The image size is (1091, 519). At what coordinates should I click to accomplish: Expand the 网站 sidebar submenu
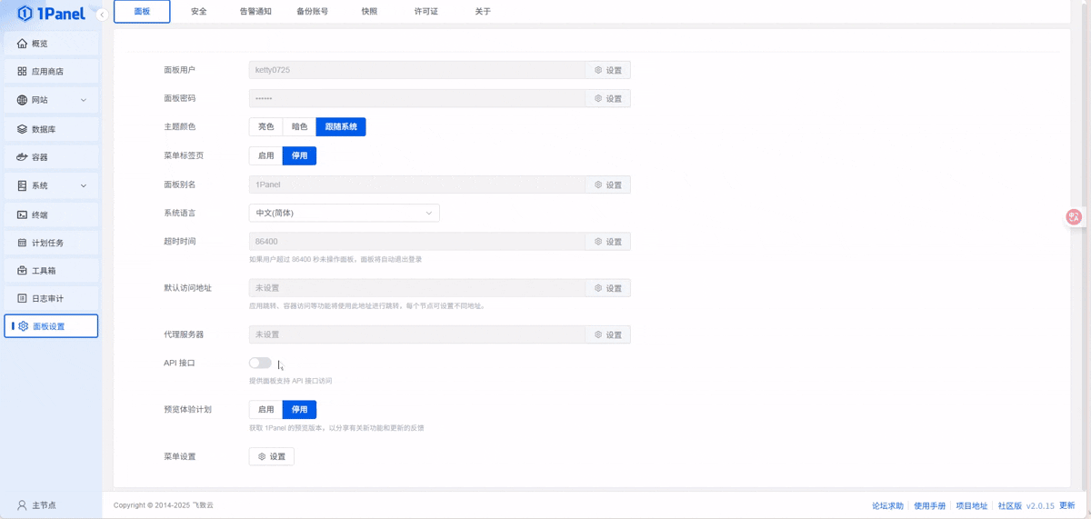click(84, 100)
